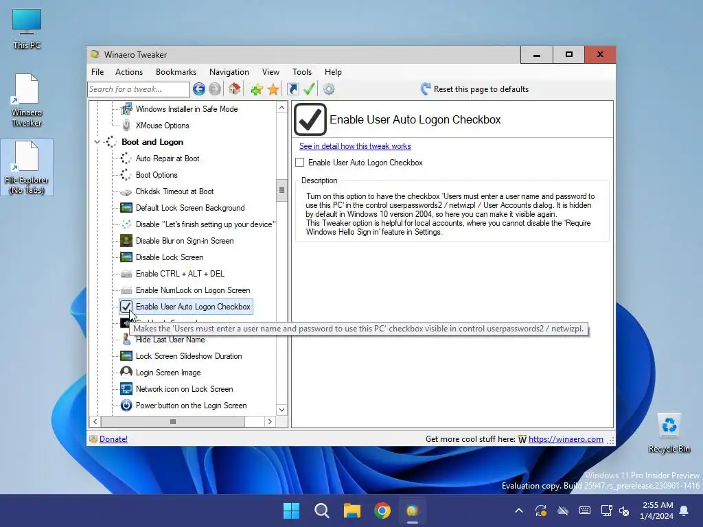
Task: Tick the Enable User Auto Logon Checkbox option
Action: (300, 163)
